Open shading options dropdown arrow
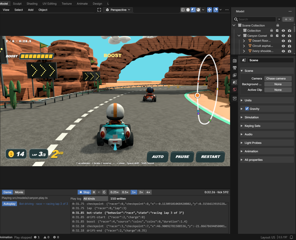The image size is (296, 240). 203,10
